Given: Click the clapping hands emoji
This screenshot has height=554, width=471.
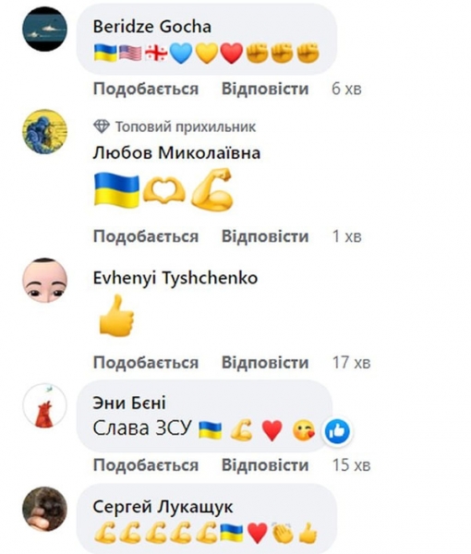Looking at the screenshot, I should point(284,533).
